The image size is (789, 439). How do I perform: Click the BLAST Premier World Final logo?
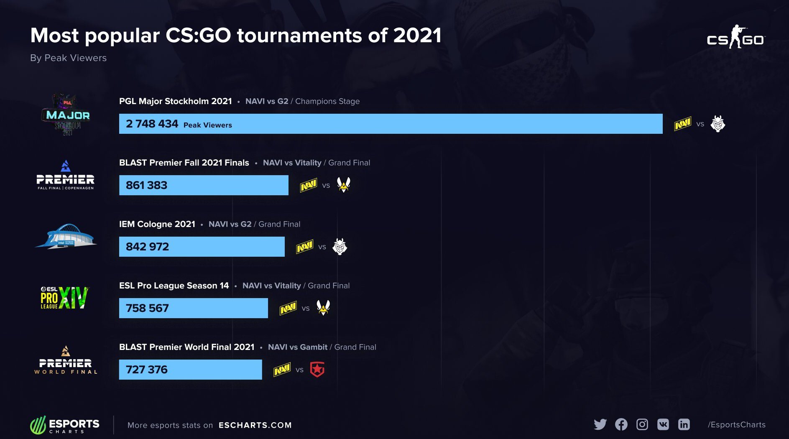pyautogui.click(x=66, y=360)
